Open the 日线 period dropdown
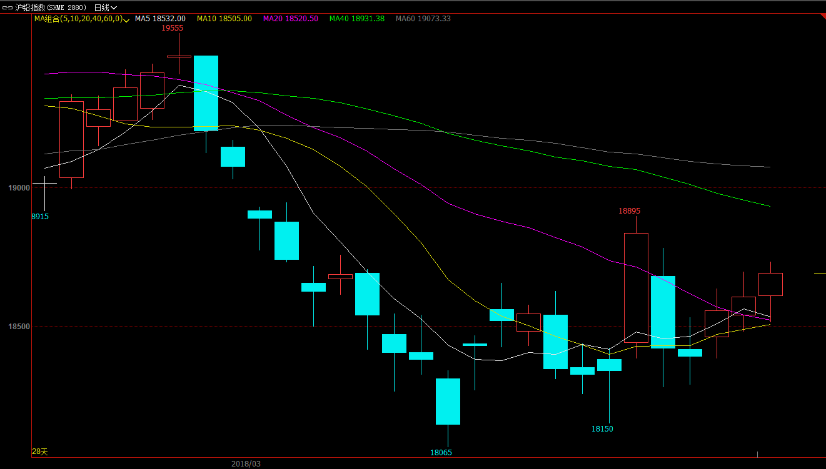 coord(105,7)
